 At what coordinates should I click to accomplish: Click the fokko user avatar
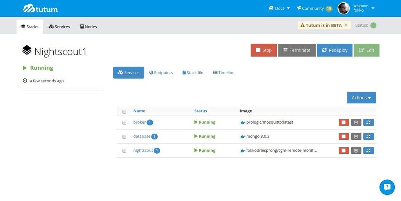(x=343, y=9)
